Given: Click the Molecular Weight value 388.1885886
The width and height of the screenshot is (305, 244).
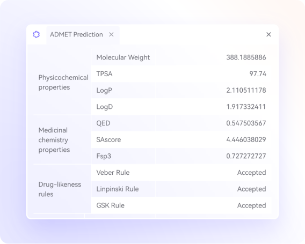Looking at the screenshot, I should (246, 57).
